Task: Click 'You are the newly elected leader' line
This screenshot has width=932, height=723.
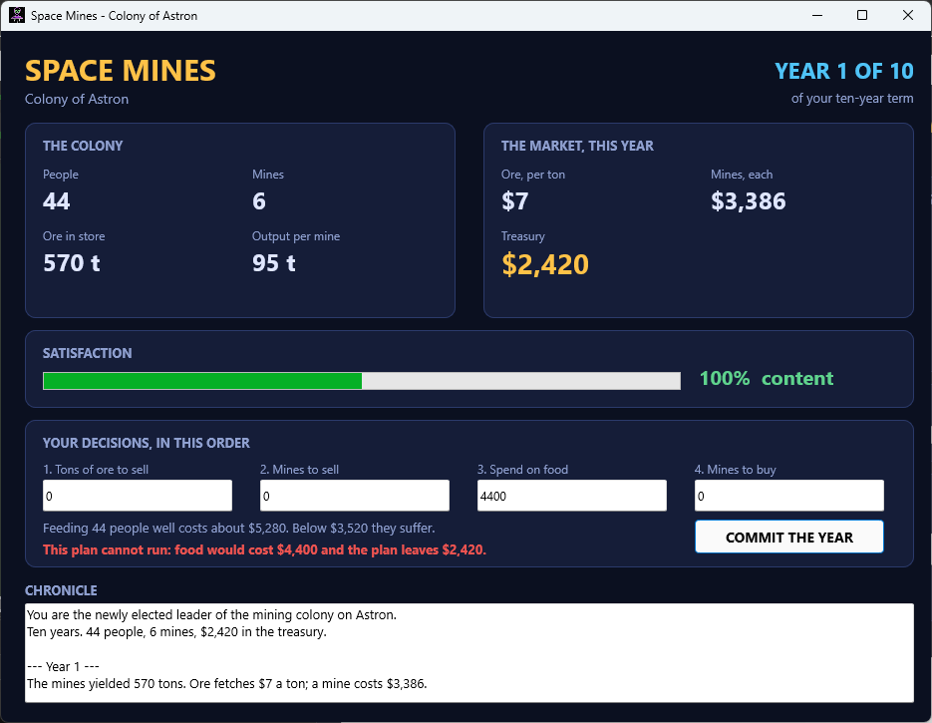Action: point(211,614)
